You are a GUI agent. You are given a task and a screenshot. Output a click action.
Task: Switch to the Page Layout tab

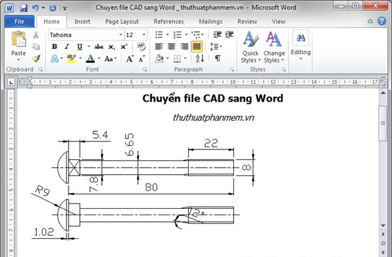pyautogui.click(x=122, y=22)
